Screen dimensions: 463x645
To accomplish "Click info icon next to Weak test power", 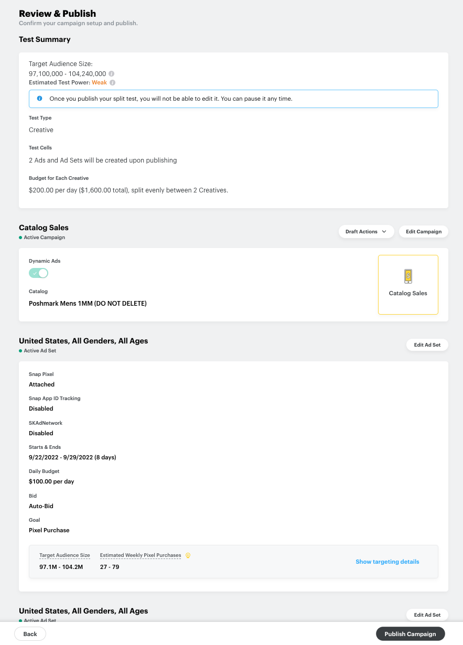I will click(x=112, y=83).
